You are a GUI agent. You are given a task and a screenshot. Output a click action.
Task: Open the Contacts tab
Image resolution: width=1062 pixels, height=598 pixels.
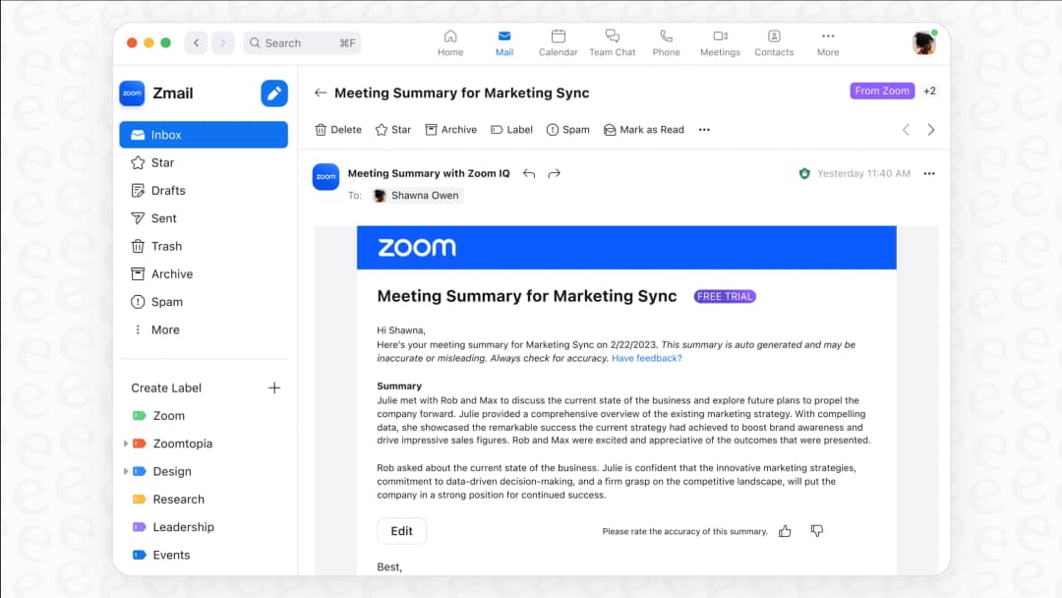[774, 42]
